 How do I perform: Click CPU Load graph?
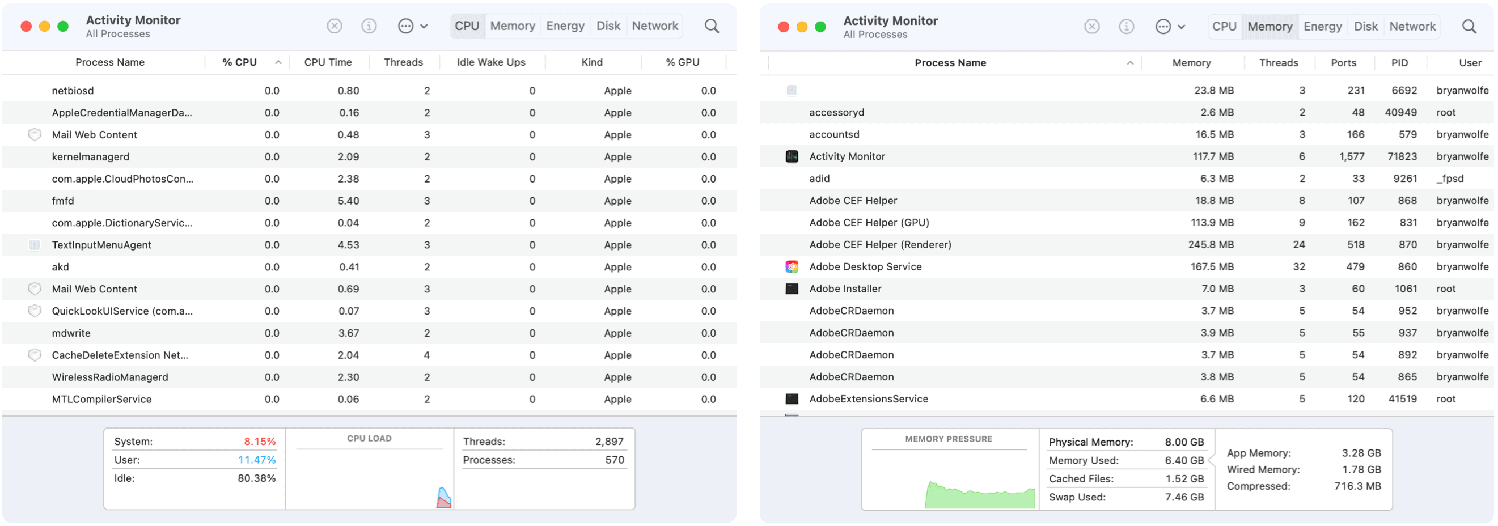coord(369,470)
